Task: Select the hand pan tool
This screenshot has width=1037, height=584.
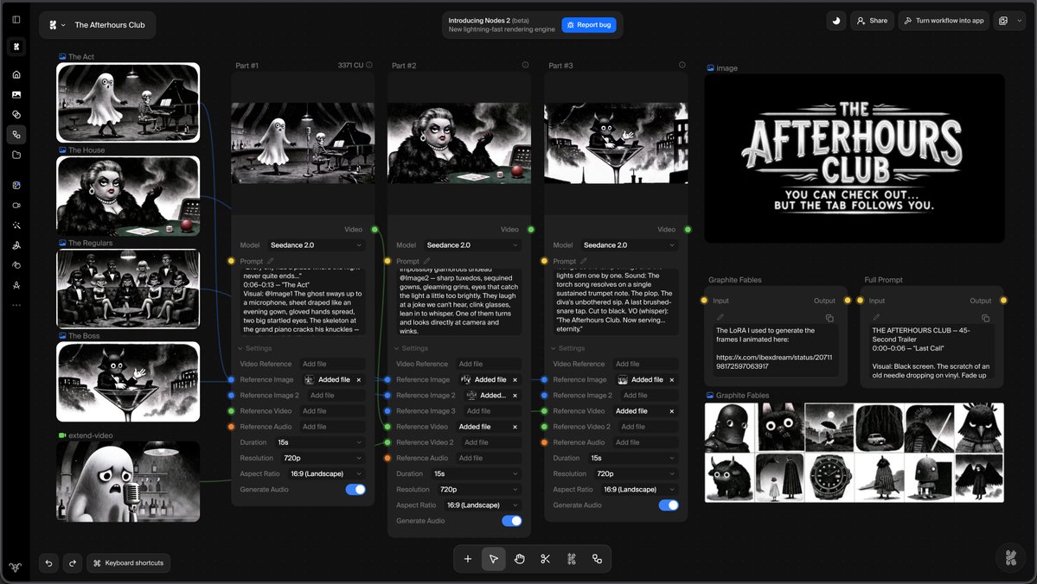Action: pos(520,559)
